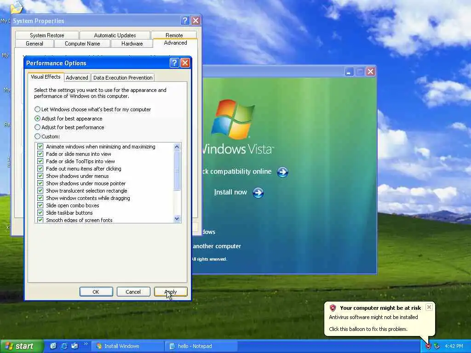
Task: Click the red security shield tray icon
Action: click(428, 347)
